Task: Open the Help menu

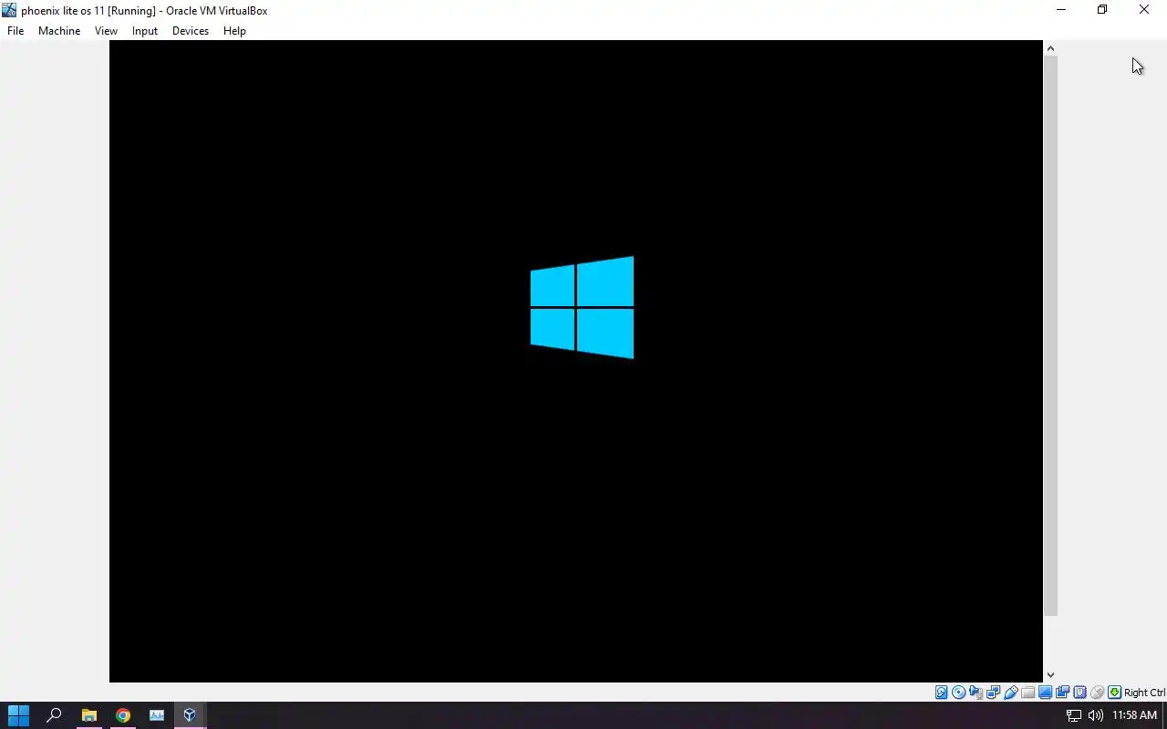Action: (x=234, y=30)
